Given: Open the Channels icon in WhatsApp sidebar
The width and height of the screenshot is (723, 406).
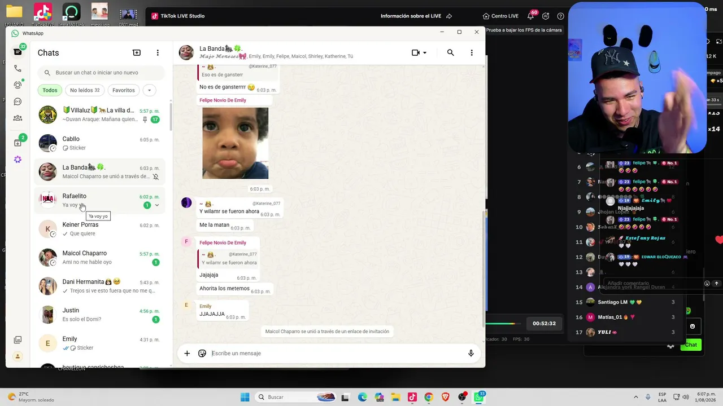Looking at the screenshot, I should pos(18,101).
